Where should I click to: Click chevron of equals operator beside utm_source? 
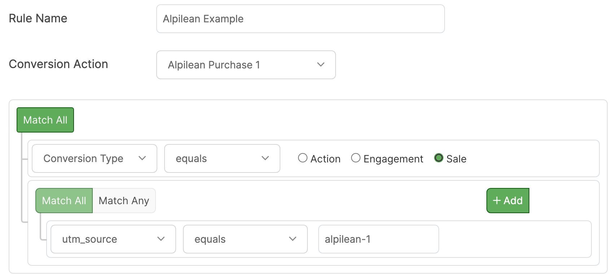pos(293,239)
